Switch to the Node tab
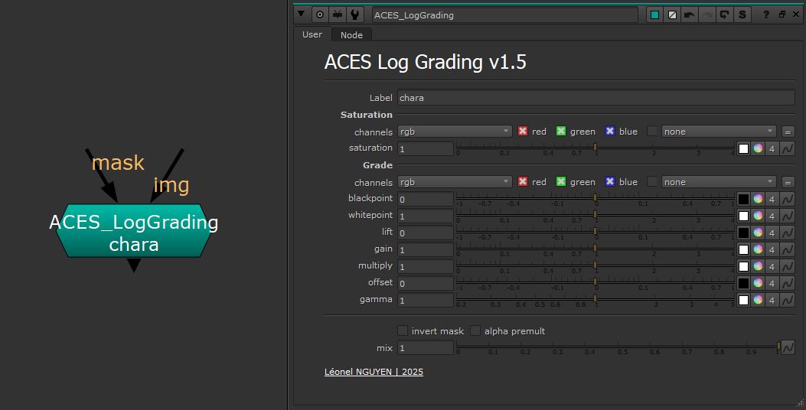The height and width of the screenshot is (410, 806). (x=351, y=35)
